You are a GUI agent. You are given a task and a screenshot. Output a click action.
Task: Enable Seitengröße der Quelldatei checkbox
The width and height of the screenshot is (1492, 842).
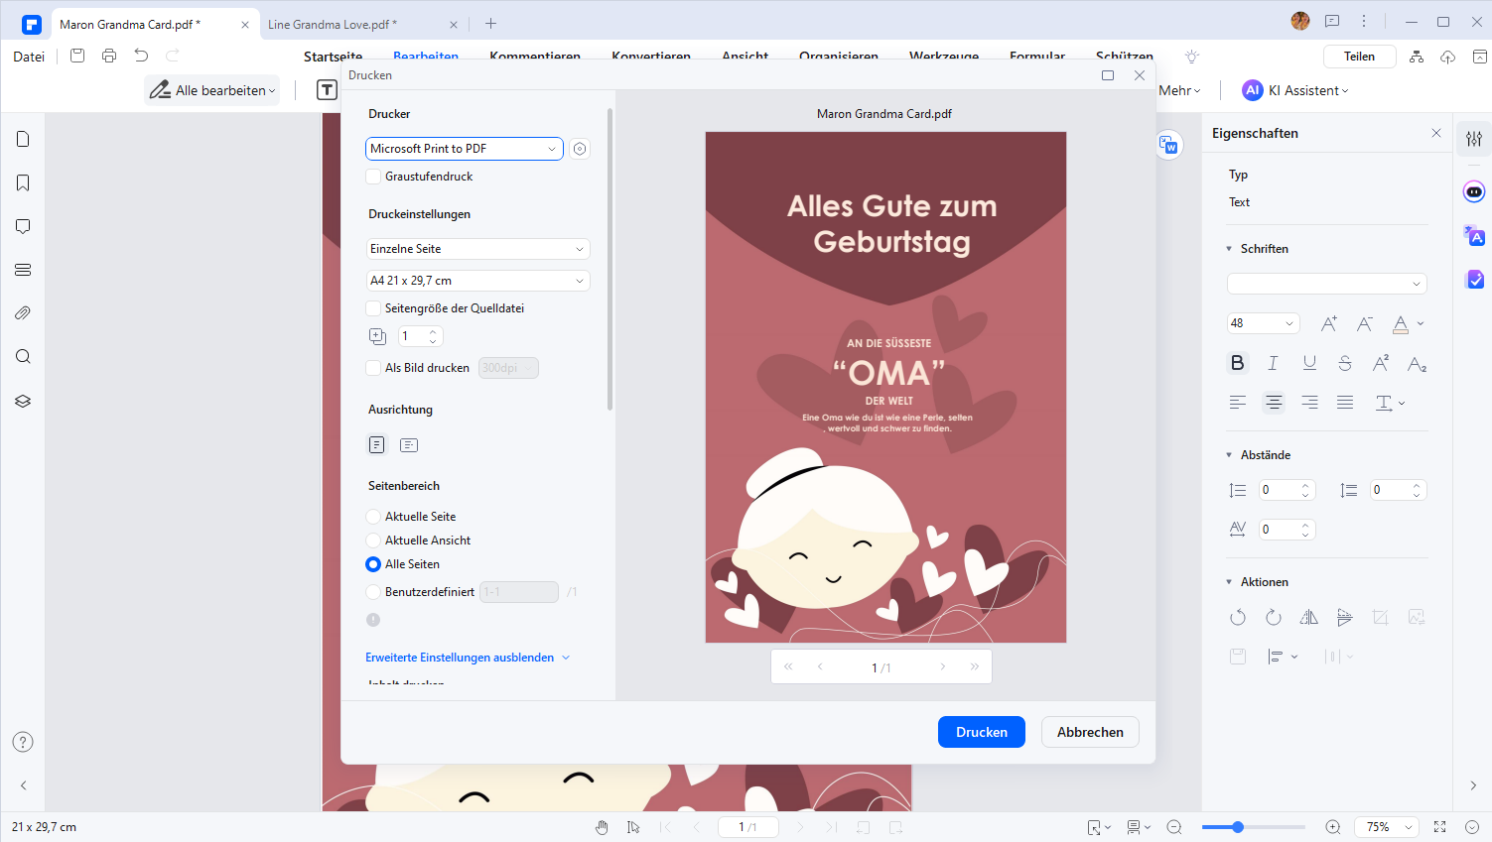pyautogui.click(x=373, y=308)
